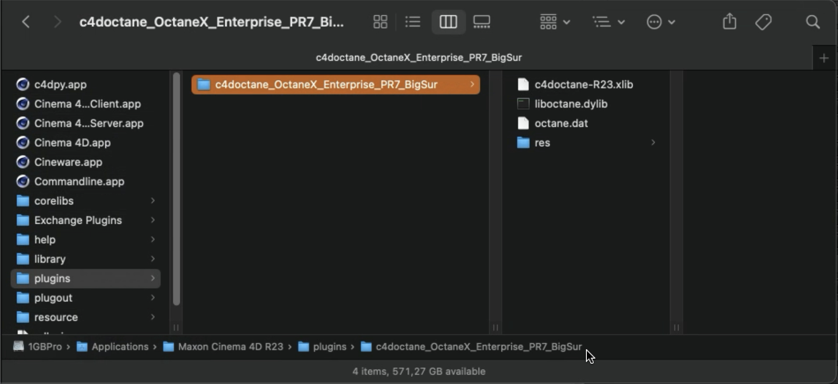
Task: Click the second column resize handle
Action: (495, 327)
